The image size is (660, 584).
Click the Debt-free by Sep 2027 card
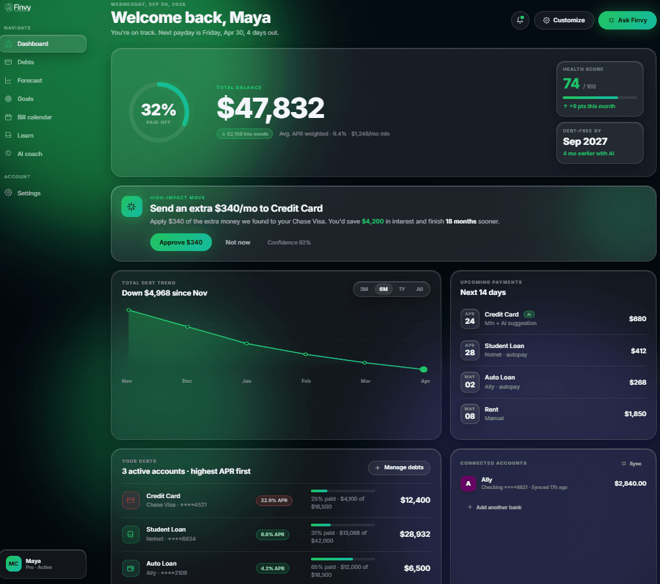(600, 142)
